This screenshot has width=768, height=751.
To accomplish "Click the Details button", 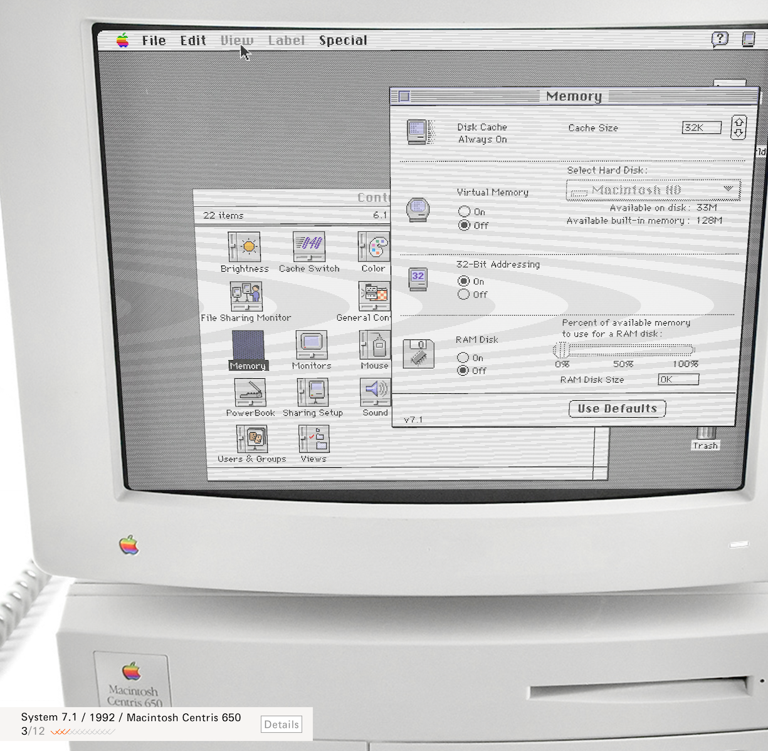I will pos(281,725).
